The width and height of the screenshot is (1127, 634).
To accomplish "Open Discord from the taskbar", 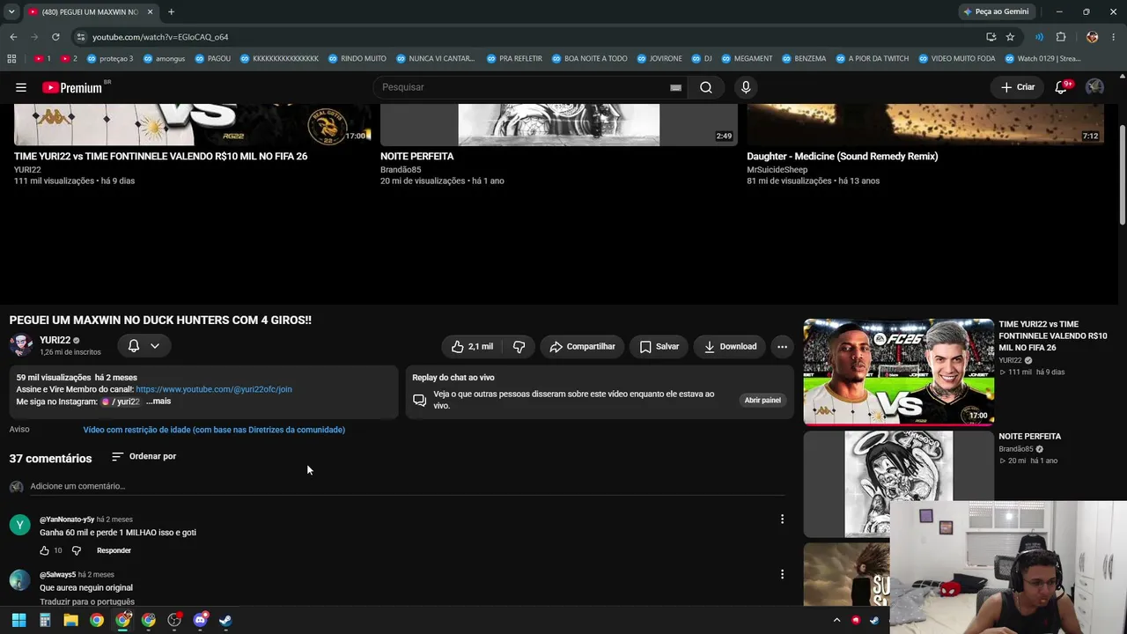I will click(200, 620).
